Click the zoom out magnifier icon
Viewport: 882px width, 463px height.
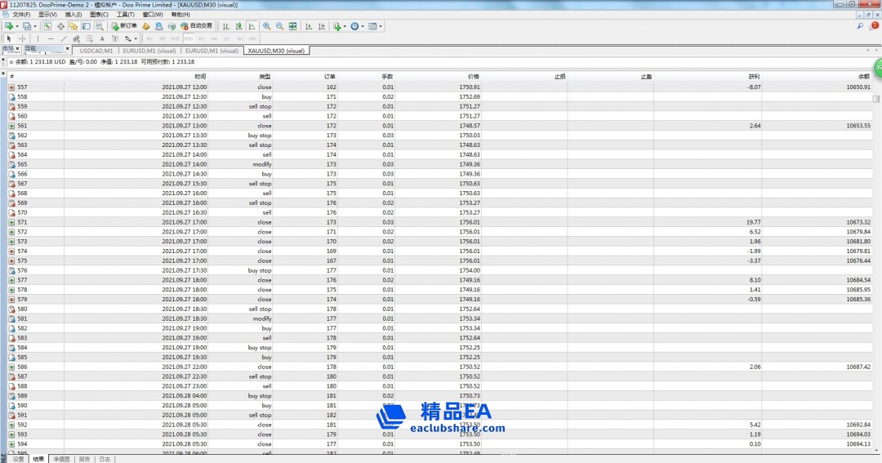[x=280, y=26]
